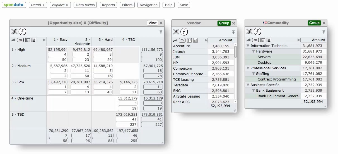
Task: Clear filter icon in Vendor panel
Action: point(175,32)
